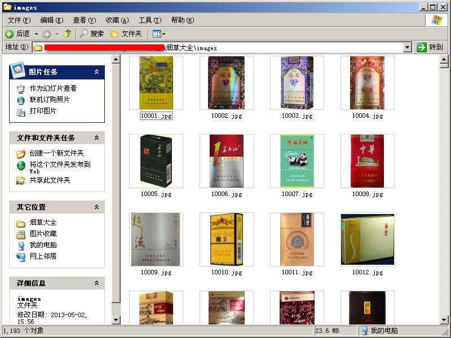Click 共享此文件夹 link
Viewport: 451px width, 338px height.
coord(50,180)
